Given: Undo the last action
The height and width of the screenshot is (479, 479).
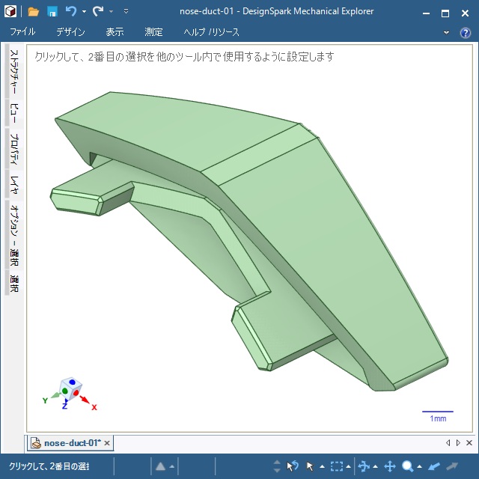Looking at the screenshot, I should click(x=71, y=11).
